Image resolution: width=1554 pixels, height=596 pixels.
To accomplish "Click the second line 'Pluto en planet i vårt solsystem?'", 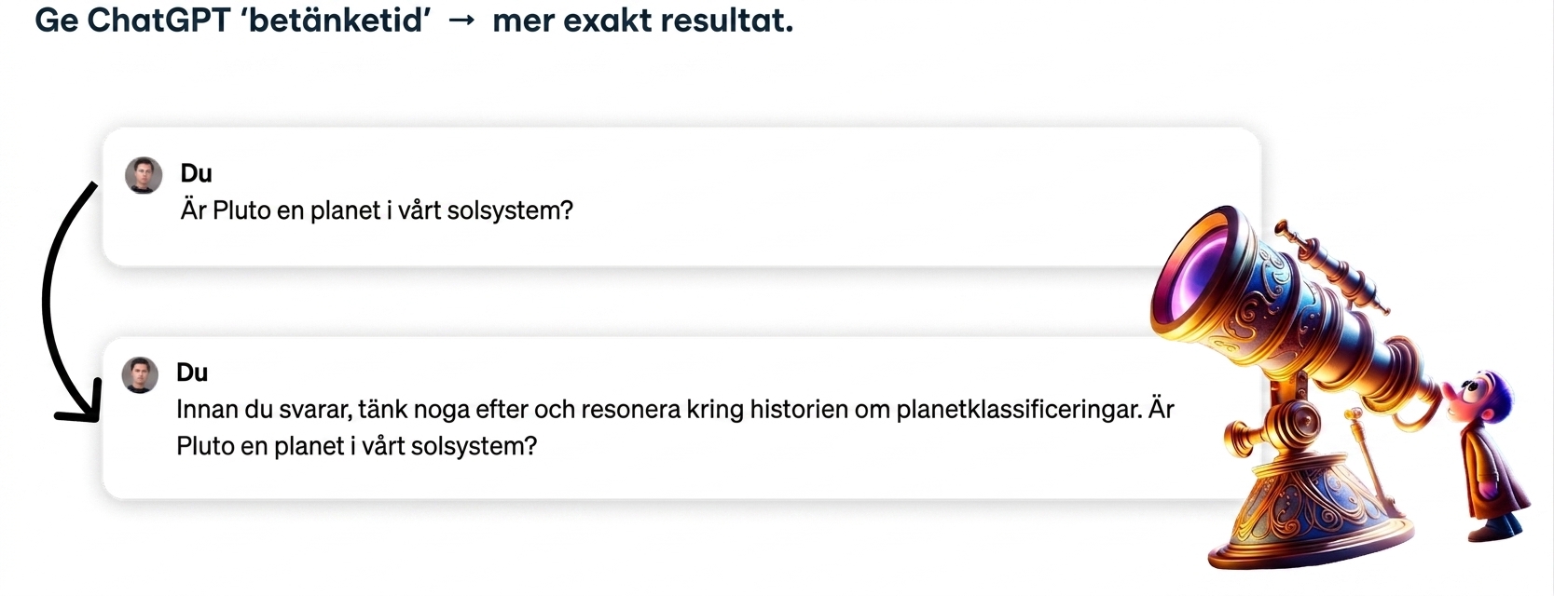I will pos(357,446).
